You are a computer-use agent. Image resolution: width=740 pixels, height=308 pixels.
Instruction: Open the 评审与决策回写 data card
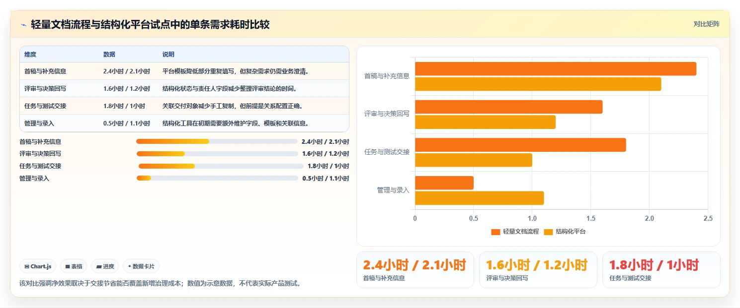click(x=538, y=270)
